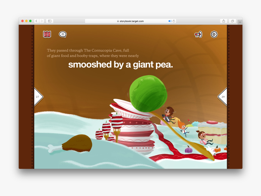Toggle captions via the speech bubble icon
The width and height of the screenshot is (261, 196).
click(x=62, y=34)
